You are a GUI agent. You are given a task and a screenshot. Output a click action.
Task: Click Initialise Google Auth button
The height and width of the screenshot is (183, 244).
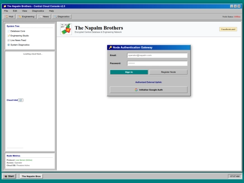point(149,90)
